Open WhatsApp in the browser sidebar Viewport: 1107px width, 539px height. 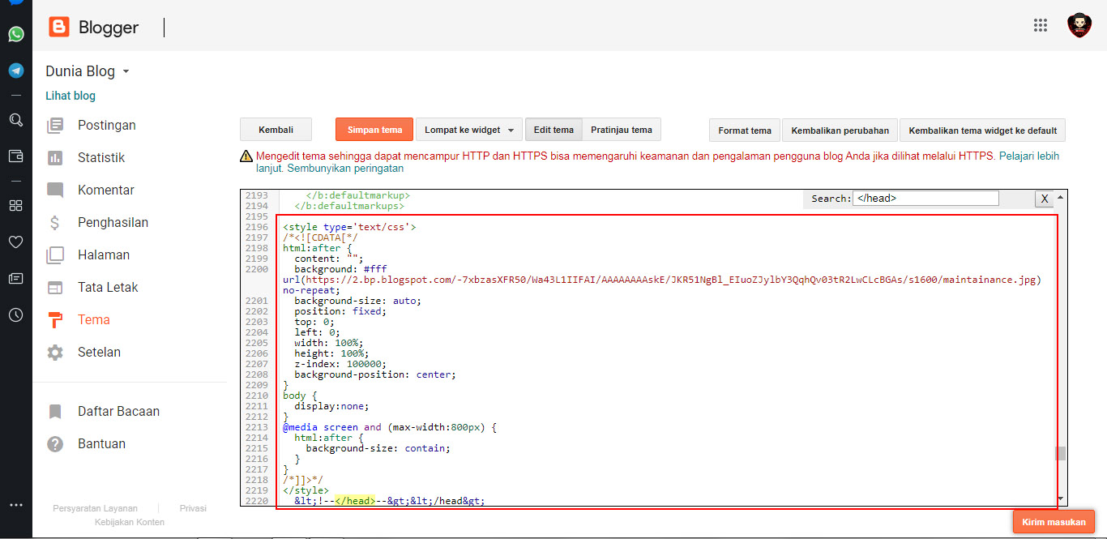pyautogui.click(x=15, y=34)
